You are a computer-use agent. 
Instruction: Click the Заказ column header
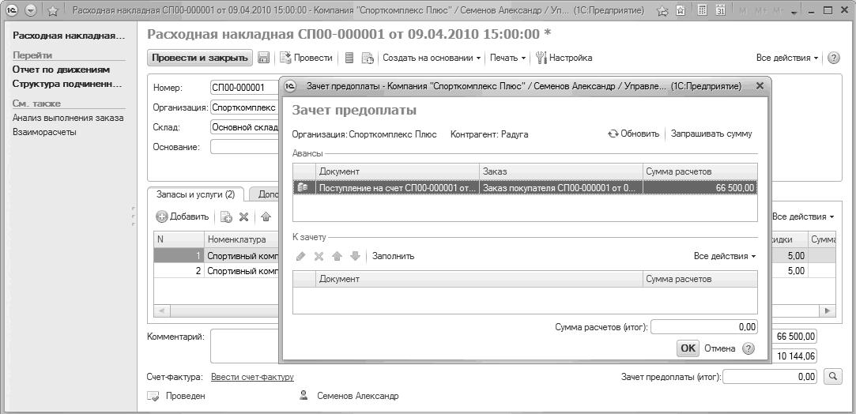(560, 171)
